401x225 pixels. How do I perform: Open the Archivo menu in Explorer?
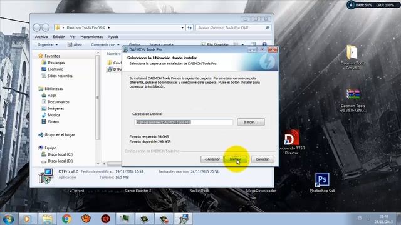[41, 37]
